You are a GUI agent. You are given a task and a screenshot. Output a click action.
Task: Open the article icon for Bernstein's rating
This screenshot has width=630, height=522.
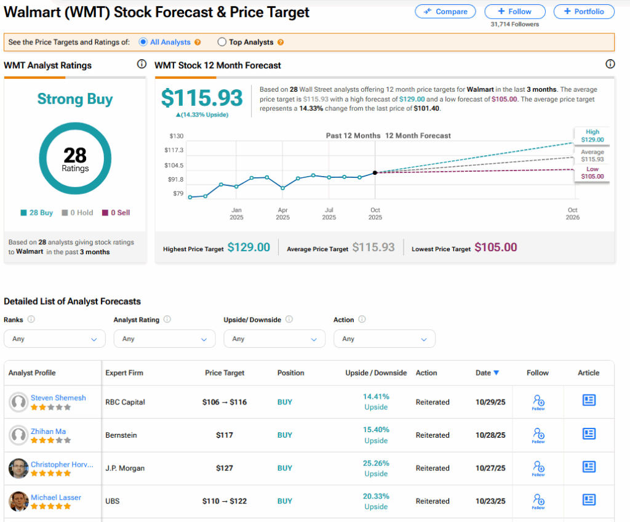(x=589, y=434)
